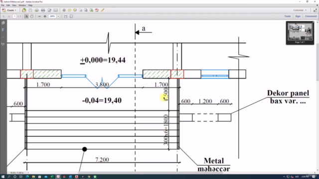Viewport: 319px width, 179px height.
Task: Open the Comment pane
Action: coord(311,16)
